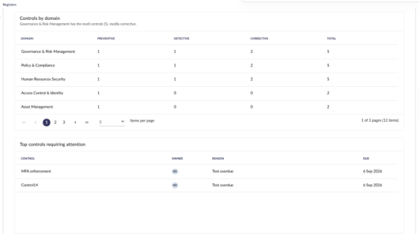Open items per page dropdown
The height and width of the screenshot is (236, 419).
(112, 122)
